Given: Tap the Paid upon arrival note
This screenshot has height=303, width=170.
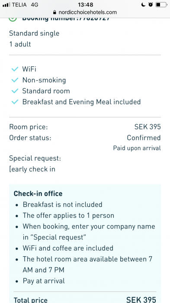Looking at the screenshot, I should [x=137, y=148].
